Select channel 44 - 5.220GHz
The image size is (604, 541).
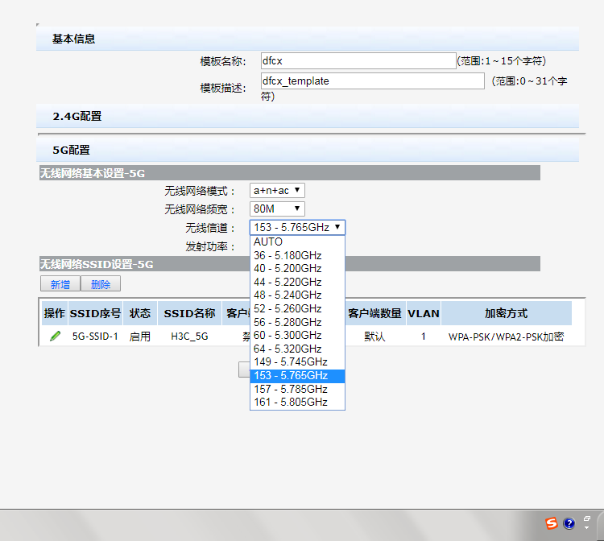(x=297, y=282)
